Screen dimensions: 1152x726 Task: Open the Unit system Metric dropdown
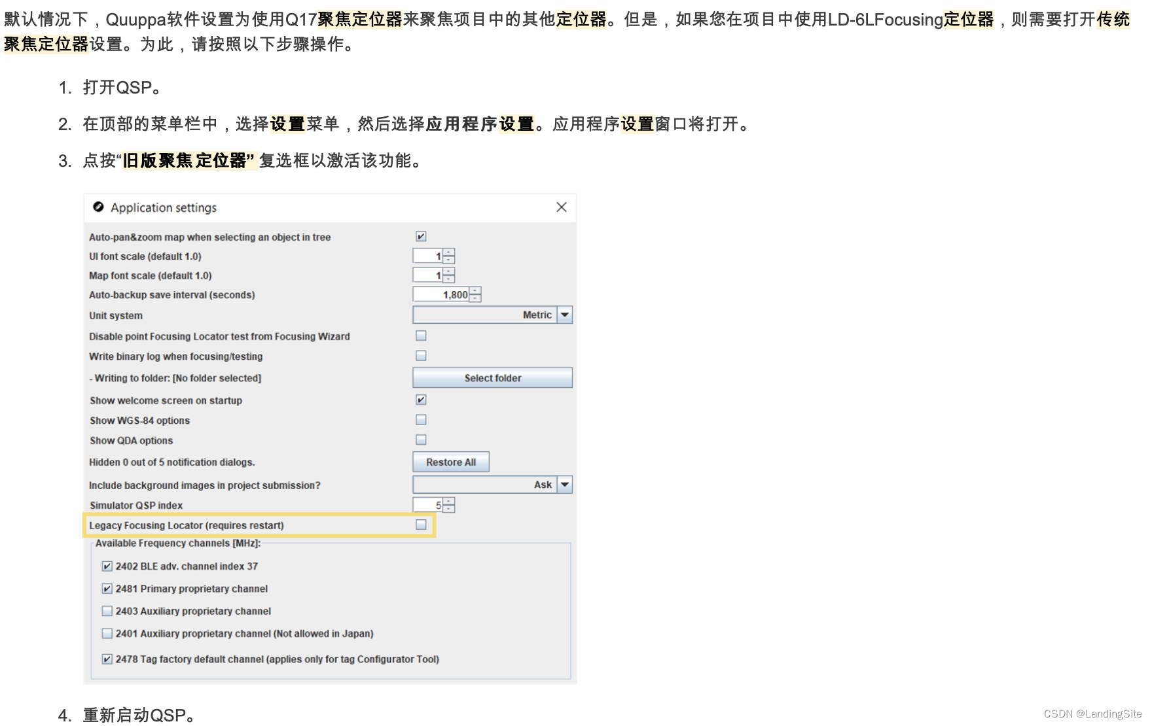coord(492,315)
